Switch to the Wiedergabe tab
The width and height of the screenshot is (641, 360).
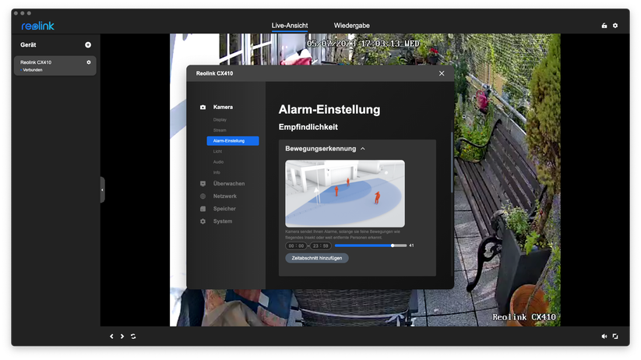point(351,26)
